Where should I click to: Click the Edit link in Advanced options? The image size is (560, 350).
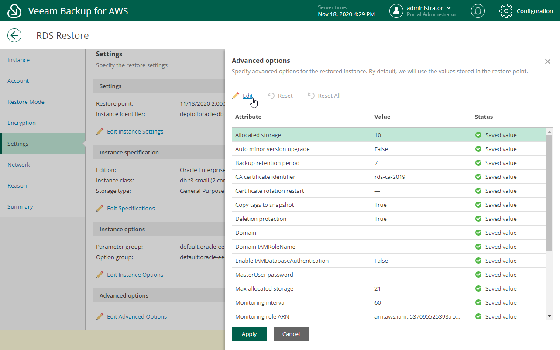pos(247,96)
